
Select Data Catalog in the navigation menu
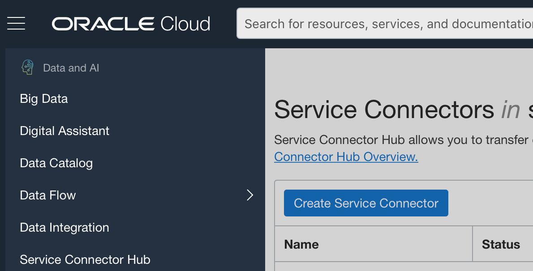point(56,163)
